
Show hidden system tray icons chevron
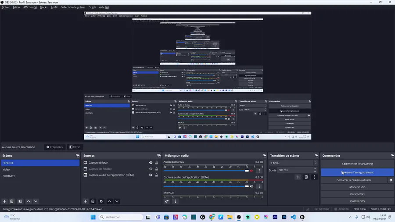350,217
